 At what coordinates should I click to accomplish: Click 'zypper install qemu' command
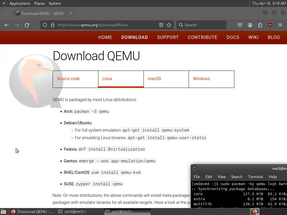[x=99, y=184]
